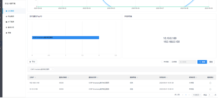This screenshot has height=98, width=218.
Task: Click code 50638 in the 192.168.0.100 row
Action: (61, 83)
